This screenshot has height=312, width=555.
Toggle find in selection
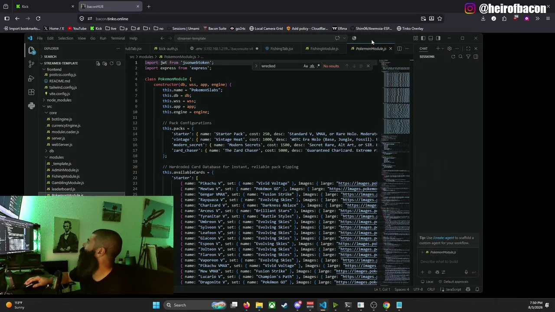[x=361, y=66]
